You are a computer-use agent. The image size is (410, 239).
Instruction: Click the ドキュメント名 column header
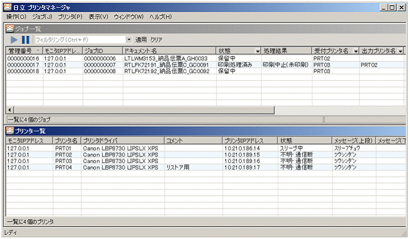[x=169, y=51]
